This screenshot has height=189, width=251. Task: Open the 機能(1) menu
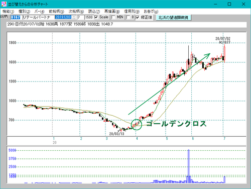[8, 12]
